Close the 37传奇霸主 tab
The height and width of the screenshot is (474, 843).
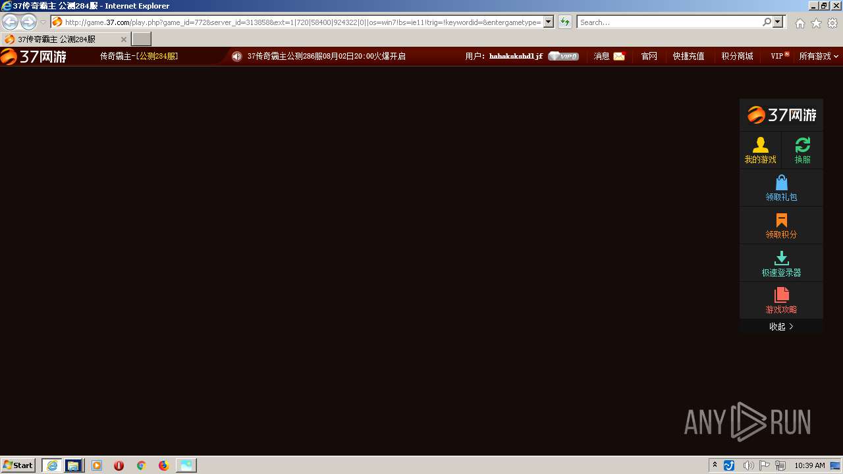[123, 39]
